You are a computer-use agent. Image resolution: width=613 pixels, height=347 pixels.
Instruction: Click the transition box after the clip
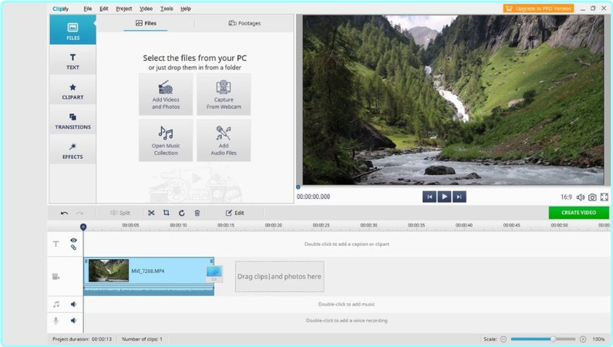[214, 274]
